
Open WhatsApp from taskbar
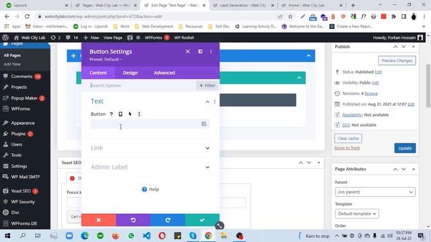tap(131, 236)
